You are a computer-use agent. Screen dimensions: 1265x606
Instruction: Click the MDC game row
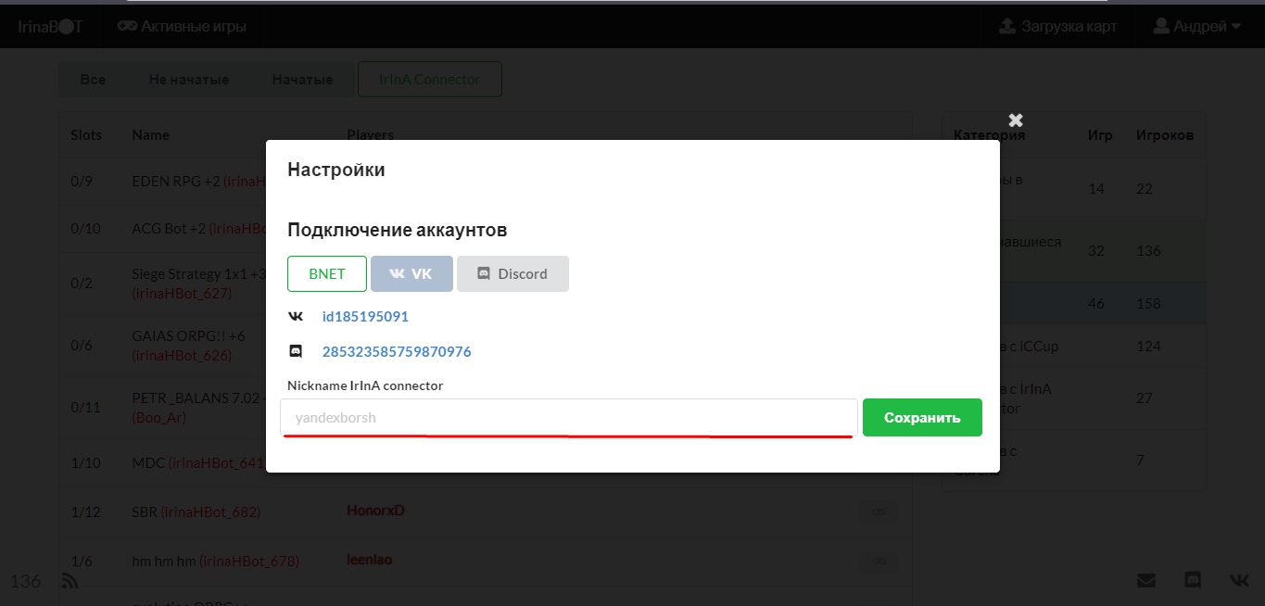(486, 462)
